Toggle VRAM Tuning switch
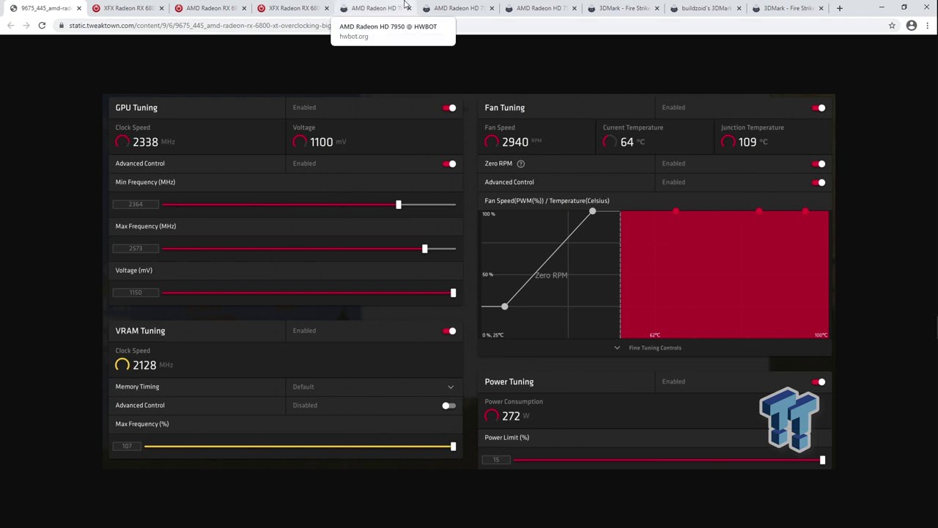 coord(449,331)
